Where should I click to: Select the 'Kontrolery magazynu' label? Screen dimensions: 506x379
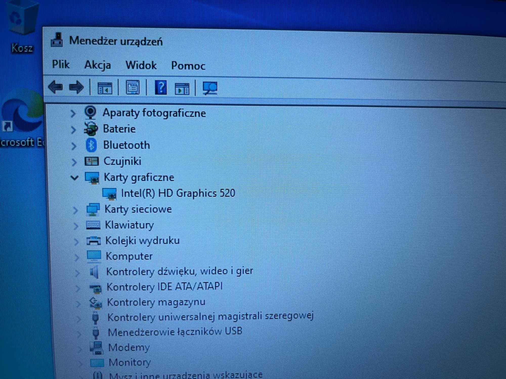coord(156,302)
